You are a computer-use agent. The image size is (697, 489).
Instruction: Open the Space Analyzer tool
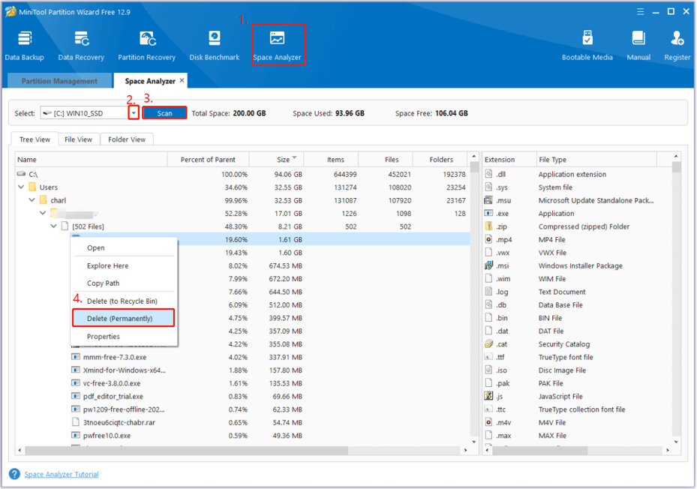pyautogui.click(x=278, y=45)
